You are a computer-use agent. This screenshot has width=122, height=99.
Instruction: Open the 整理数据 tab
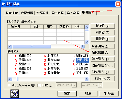[x=42, y=13]
